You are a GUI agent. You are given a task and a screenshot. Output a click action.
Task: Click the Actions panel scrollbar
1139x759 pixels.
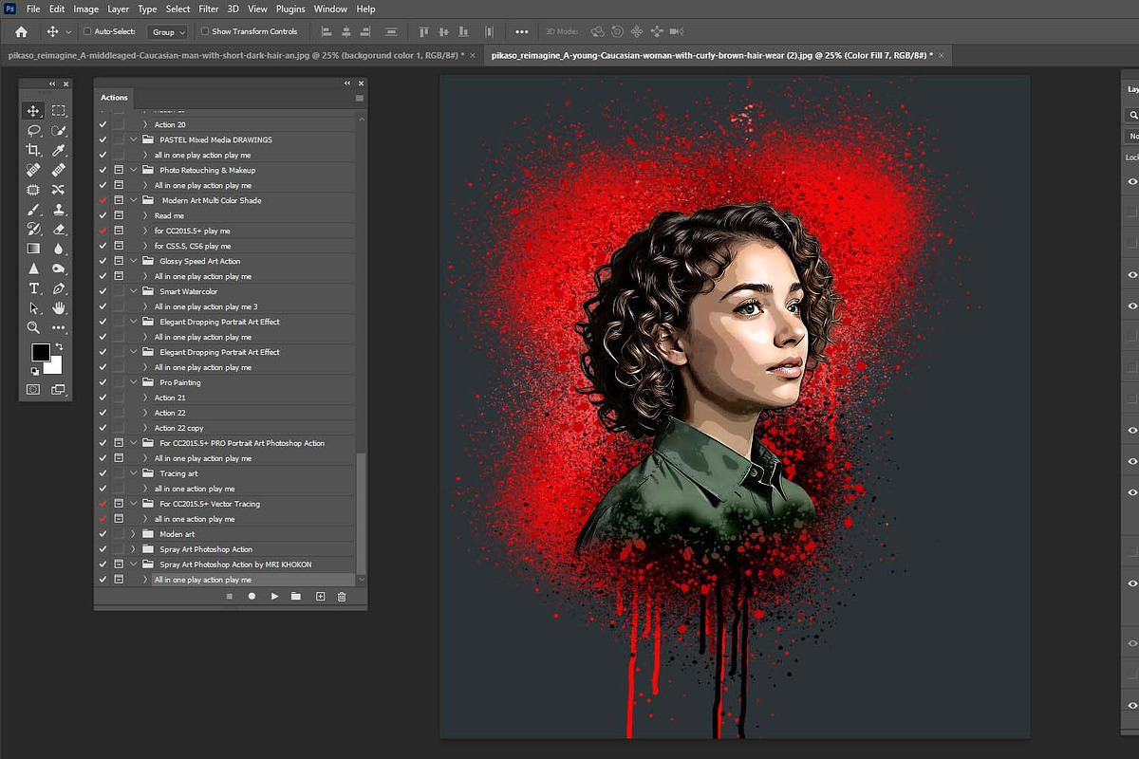[360, 512]
